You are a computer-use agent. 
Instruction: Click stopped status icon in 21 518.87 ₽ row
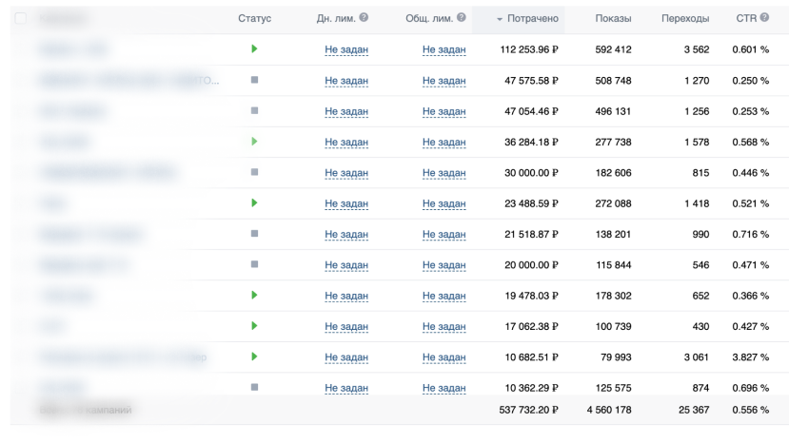(x=255, y=233)
